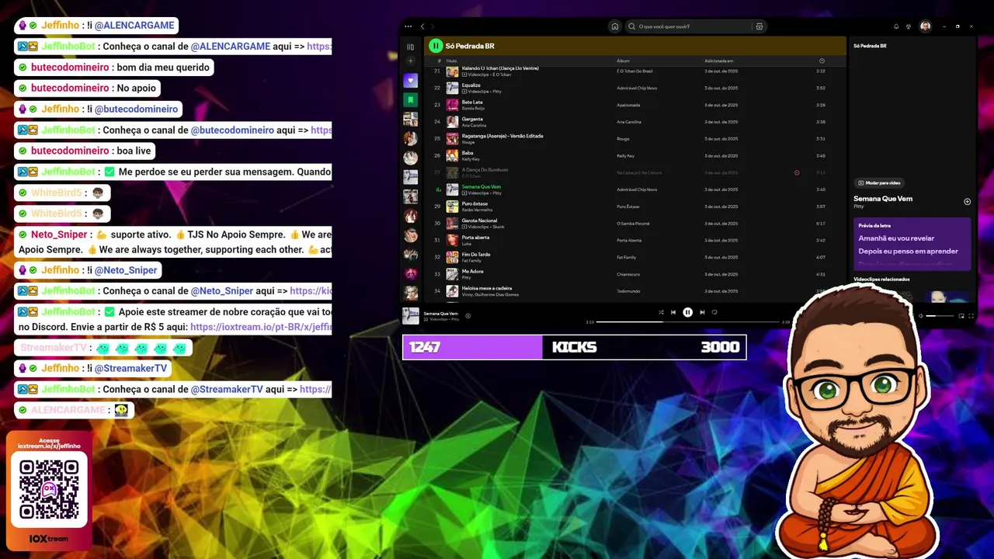Open the album link Todomundo

[x=628, y=291]
